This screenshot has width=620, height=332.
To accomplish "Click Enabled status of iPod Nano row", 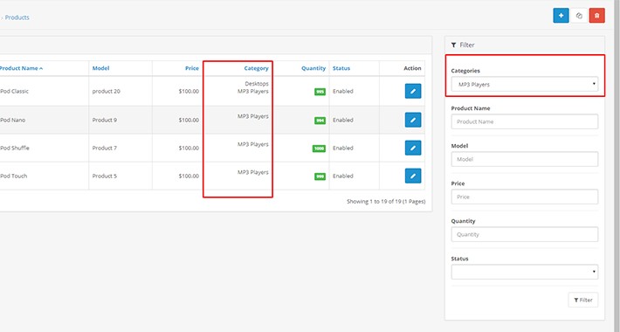I will (x=343, y=120).
